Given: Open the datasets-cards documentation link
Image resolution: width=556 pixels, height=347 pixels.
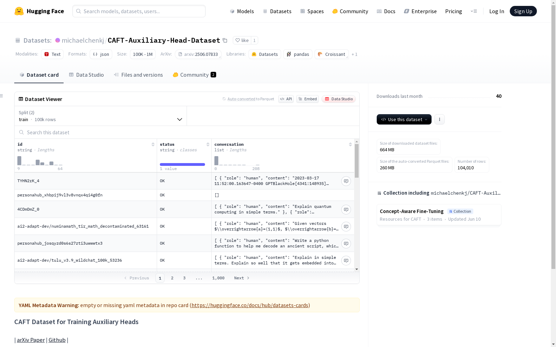Looking at the screenshot, I should (x=250, y=305).
